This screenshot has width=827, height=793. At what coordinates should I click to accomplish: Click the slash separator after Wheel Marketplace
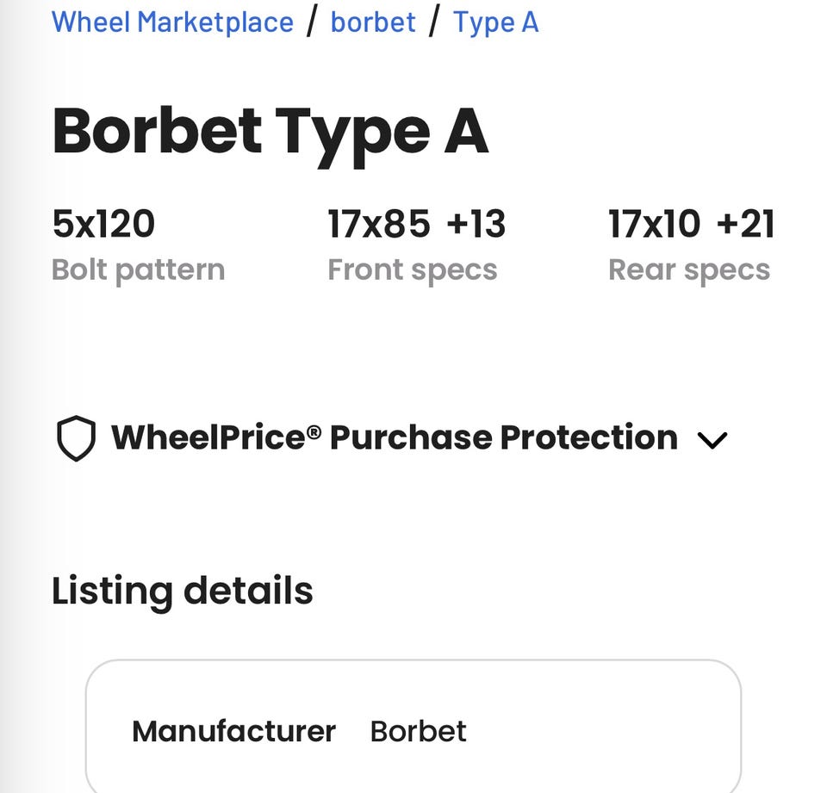[312, 22]
